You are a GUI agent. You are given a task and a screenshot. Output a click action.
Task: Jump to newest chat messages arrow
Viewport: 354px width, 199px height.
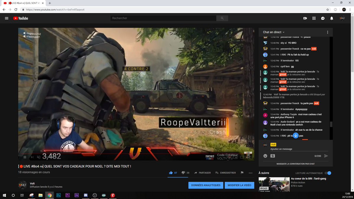pos(296,136)
